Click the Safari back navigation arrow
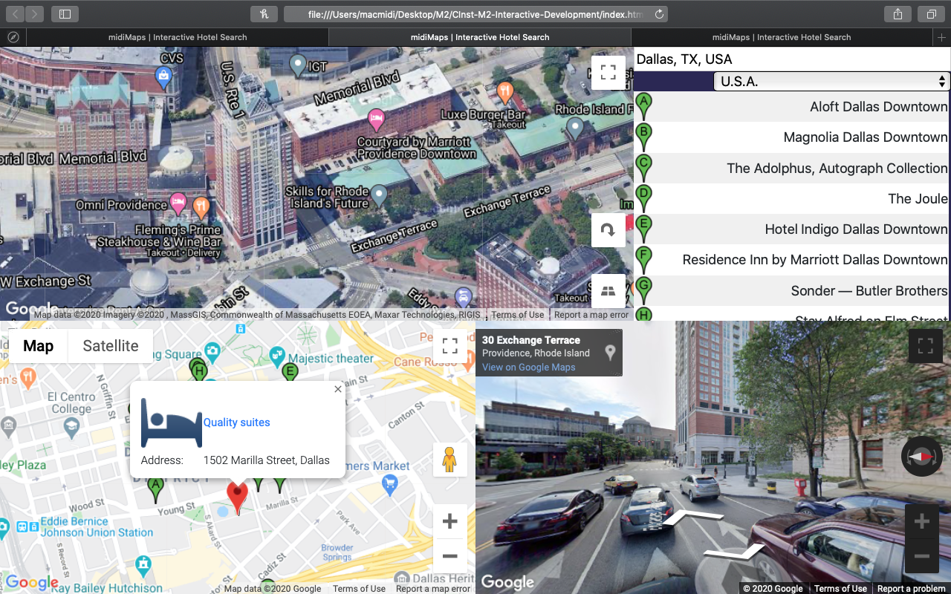The width and height of the screenshot is (951, 594). click(16, 13)
